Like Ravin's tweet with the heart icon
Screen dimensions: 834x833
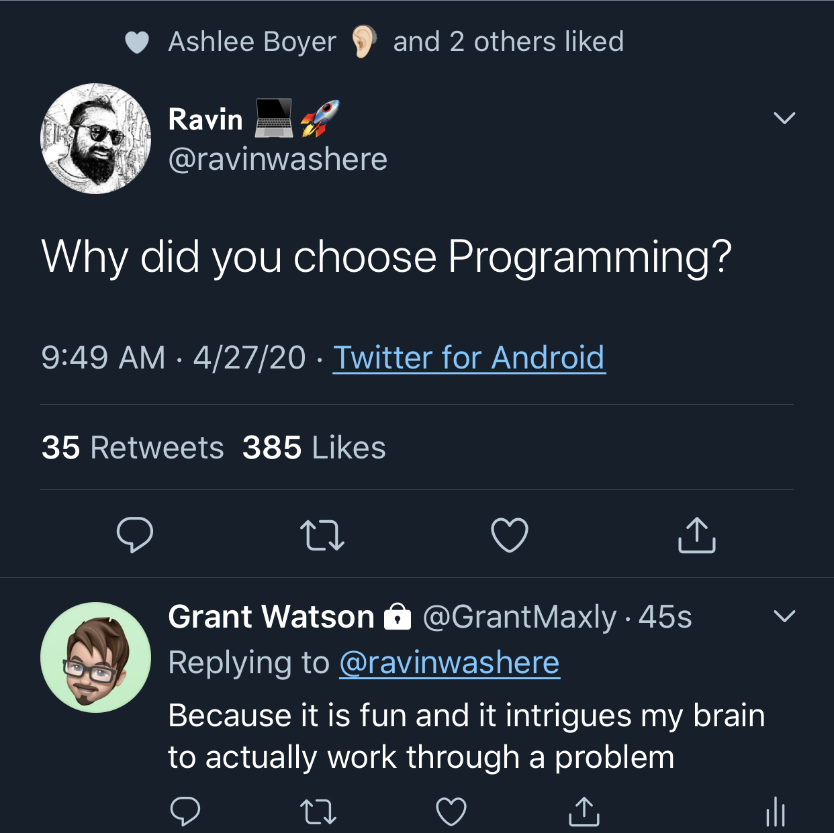point(509,535)
